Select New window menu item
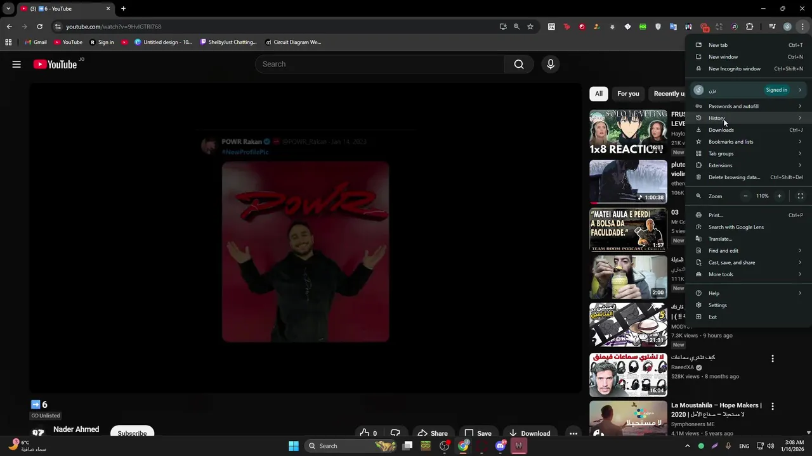Image resolution: width=812 pixels, height=456 pixels. [x=749, y=57]
